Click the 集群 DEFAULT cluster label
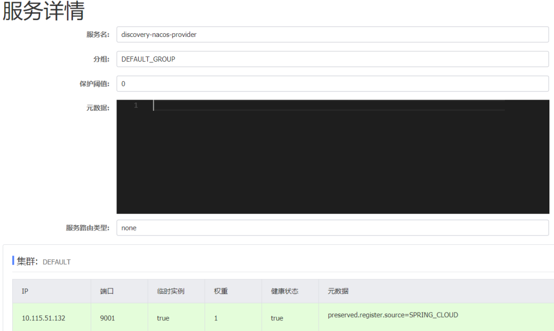The image size is (554, 331). [x=44, y=261]
